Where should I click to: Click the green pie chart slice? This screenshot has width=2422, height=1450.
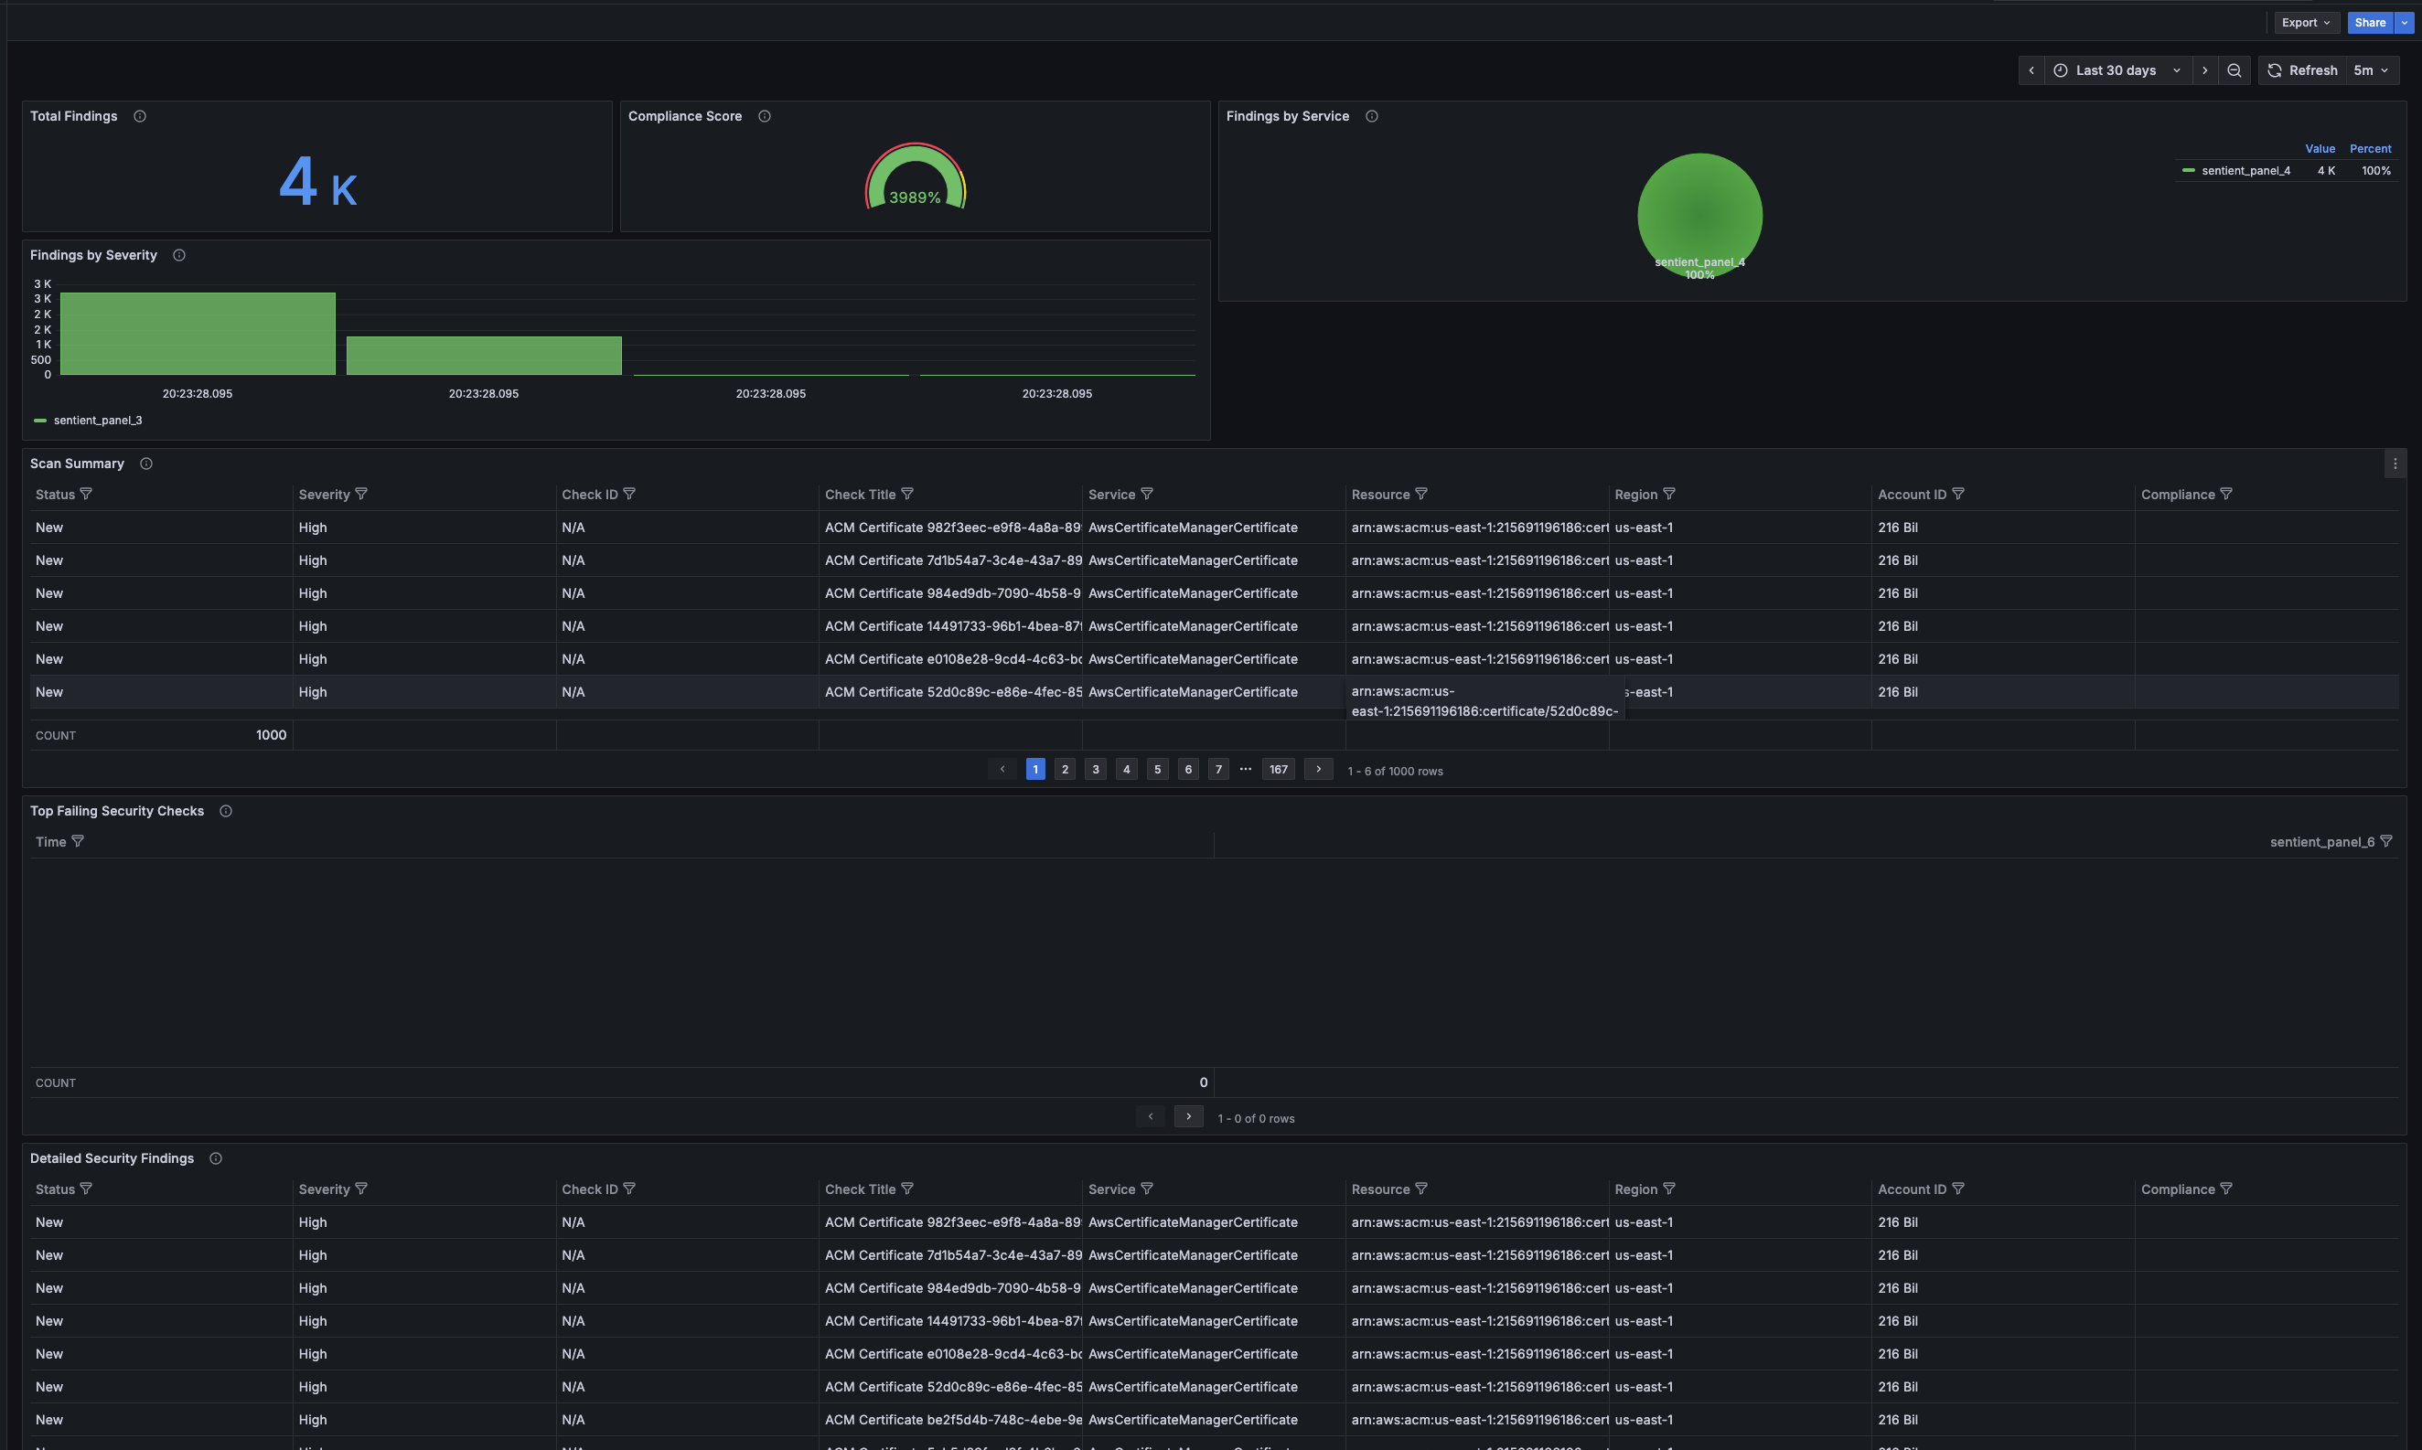click(1699, 215)
